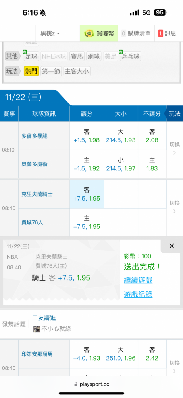The height and width of the screenshot is (398, 183).
Task: Select 足球 sport category
Action: (31, 57)
